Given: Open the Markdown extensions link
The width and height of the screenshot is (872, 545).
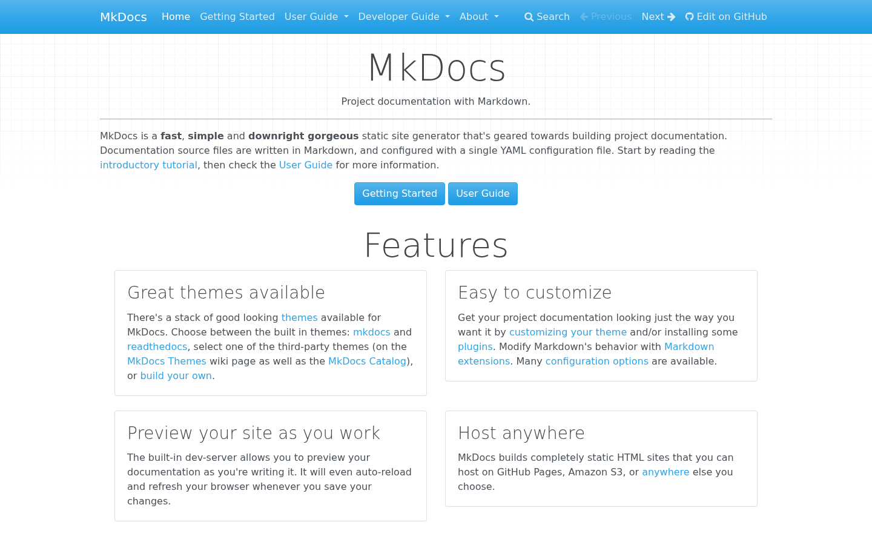Looking at the screenshot, I should click(x=689, y=347).
